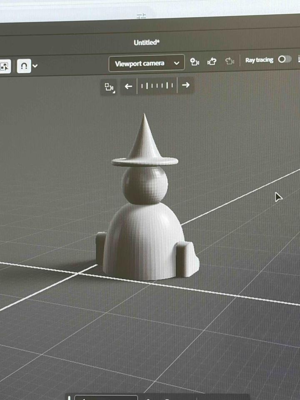Click the camera undo icon
Image resolution: width=300 pixels, height=400 pixels.
pos(212,61)
